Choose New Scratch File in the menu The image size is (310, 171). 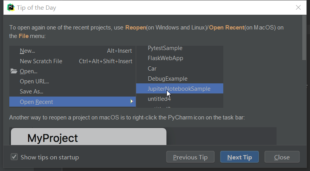click(x=41, y=61)
